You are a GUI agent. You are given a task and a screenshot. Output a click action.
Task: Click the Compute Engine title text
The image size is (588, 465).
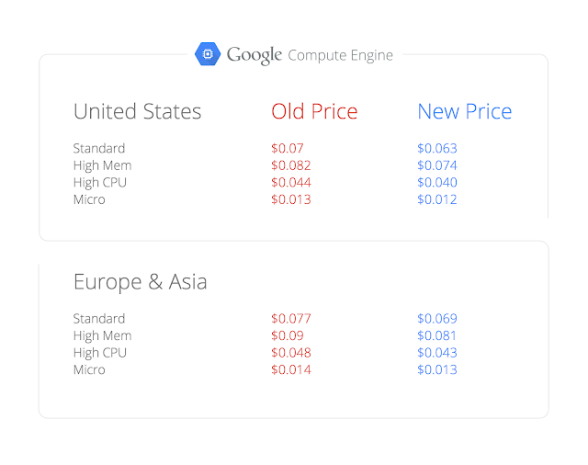click(340, 55)
